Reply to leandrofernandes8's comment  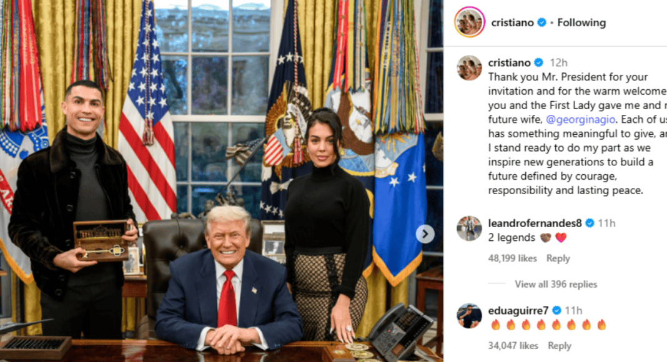click(x=558, y=258)
